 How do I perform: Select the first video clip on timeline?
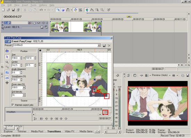pyautogui.click(x=59, y=27)
